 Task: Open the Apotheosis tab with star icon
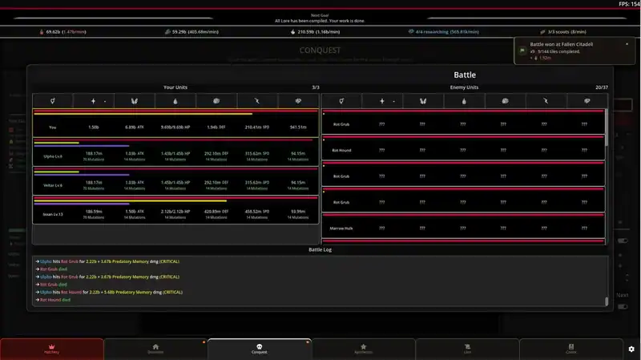pyautogui.click(x=364, y=349)
